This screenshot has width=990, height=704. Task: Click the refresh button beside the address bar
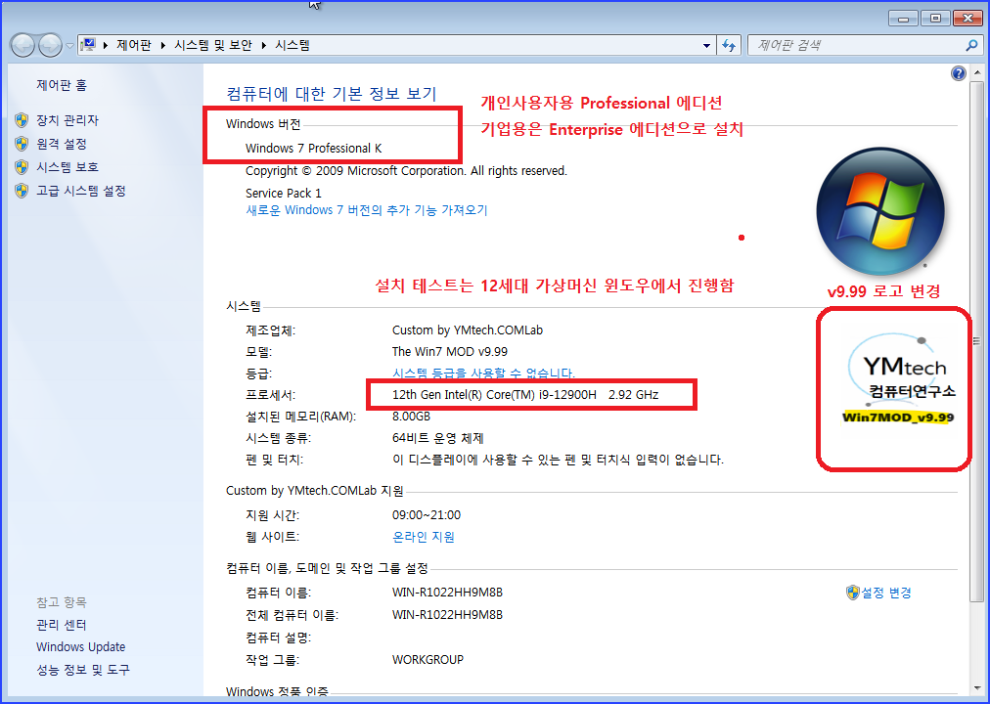point(729,45)
